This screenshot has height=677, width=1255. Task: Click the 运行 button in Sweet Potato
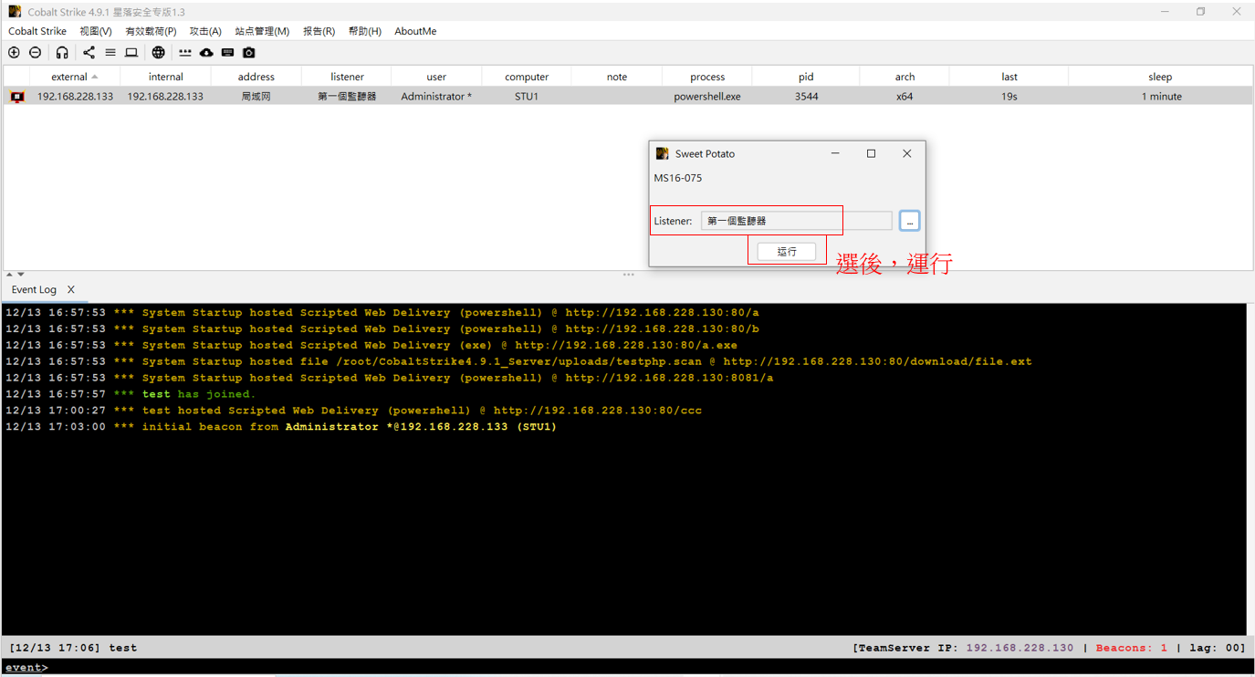(787, 251)
